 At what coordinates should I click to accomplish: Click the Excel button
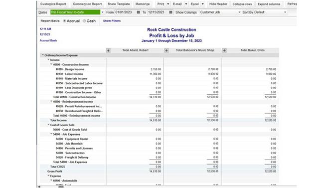click(x=195, y=4)
